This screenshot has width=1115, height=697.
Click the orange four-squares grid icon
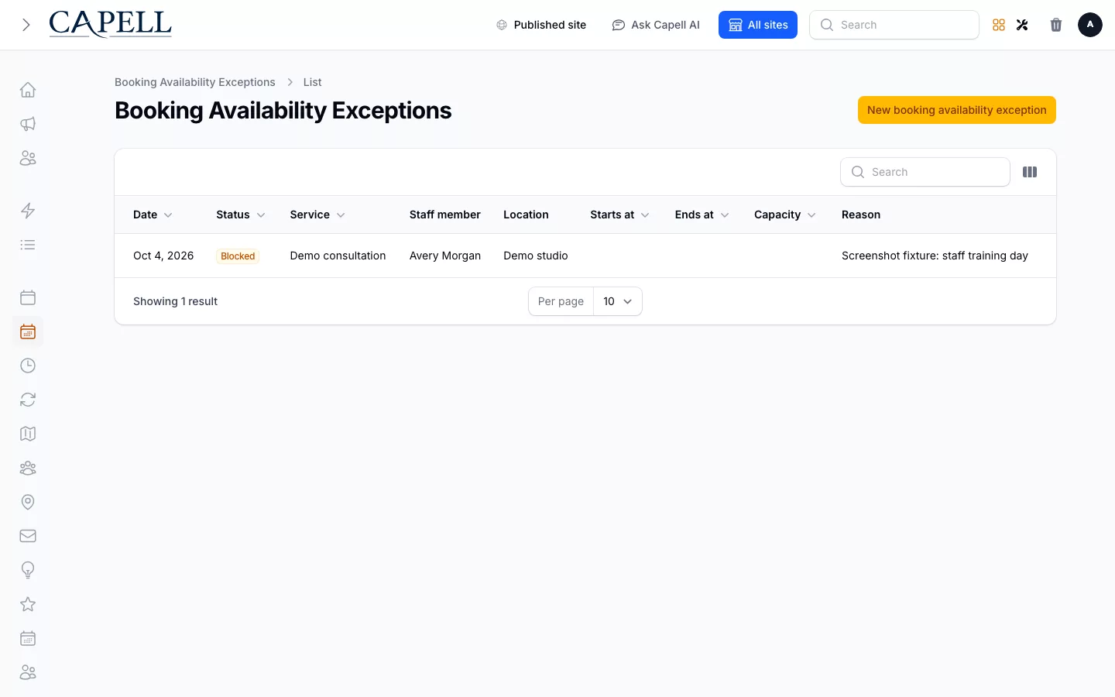999,25
